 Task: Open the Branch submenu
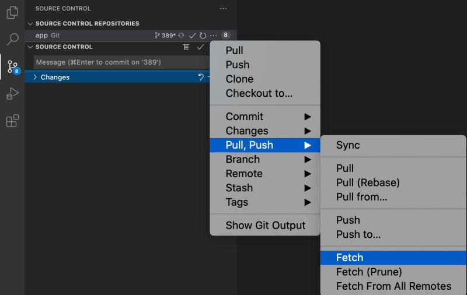coord(265,159)
